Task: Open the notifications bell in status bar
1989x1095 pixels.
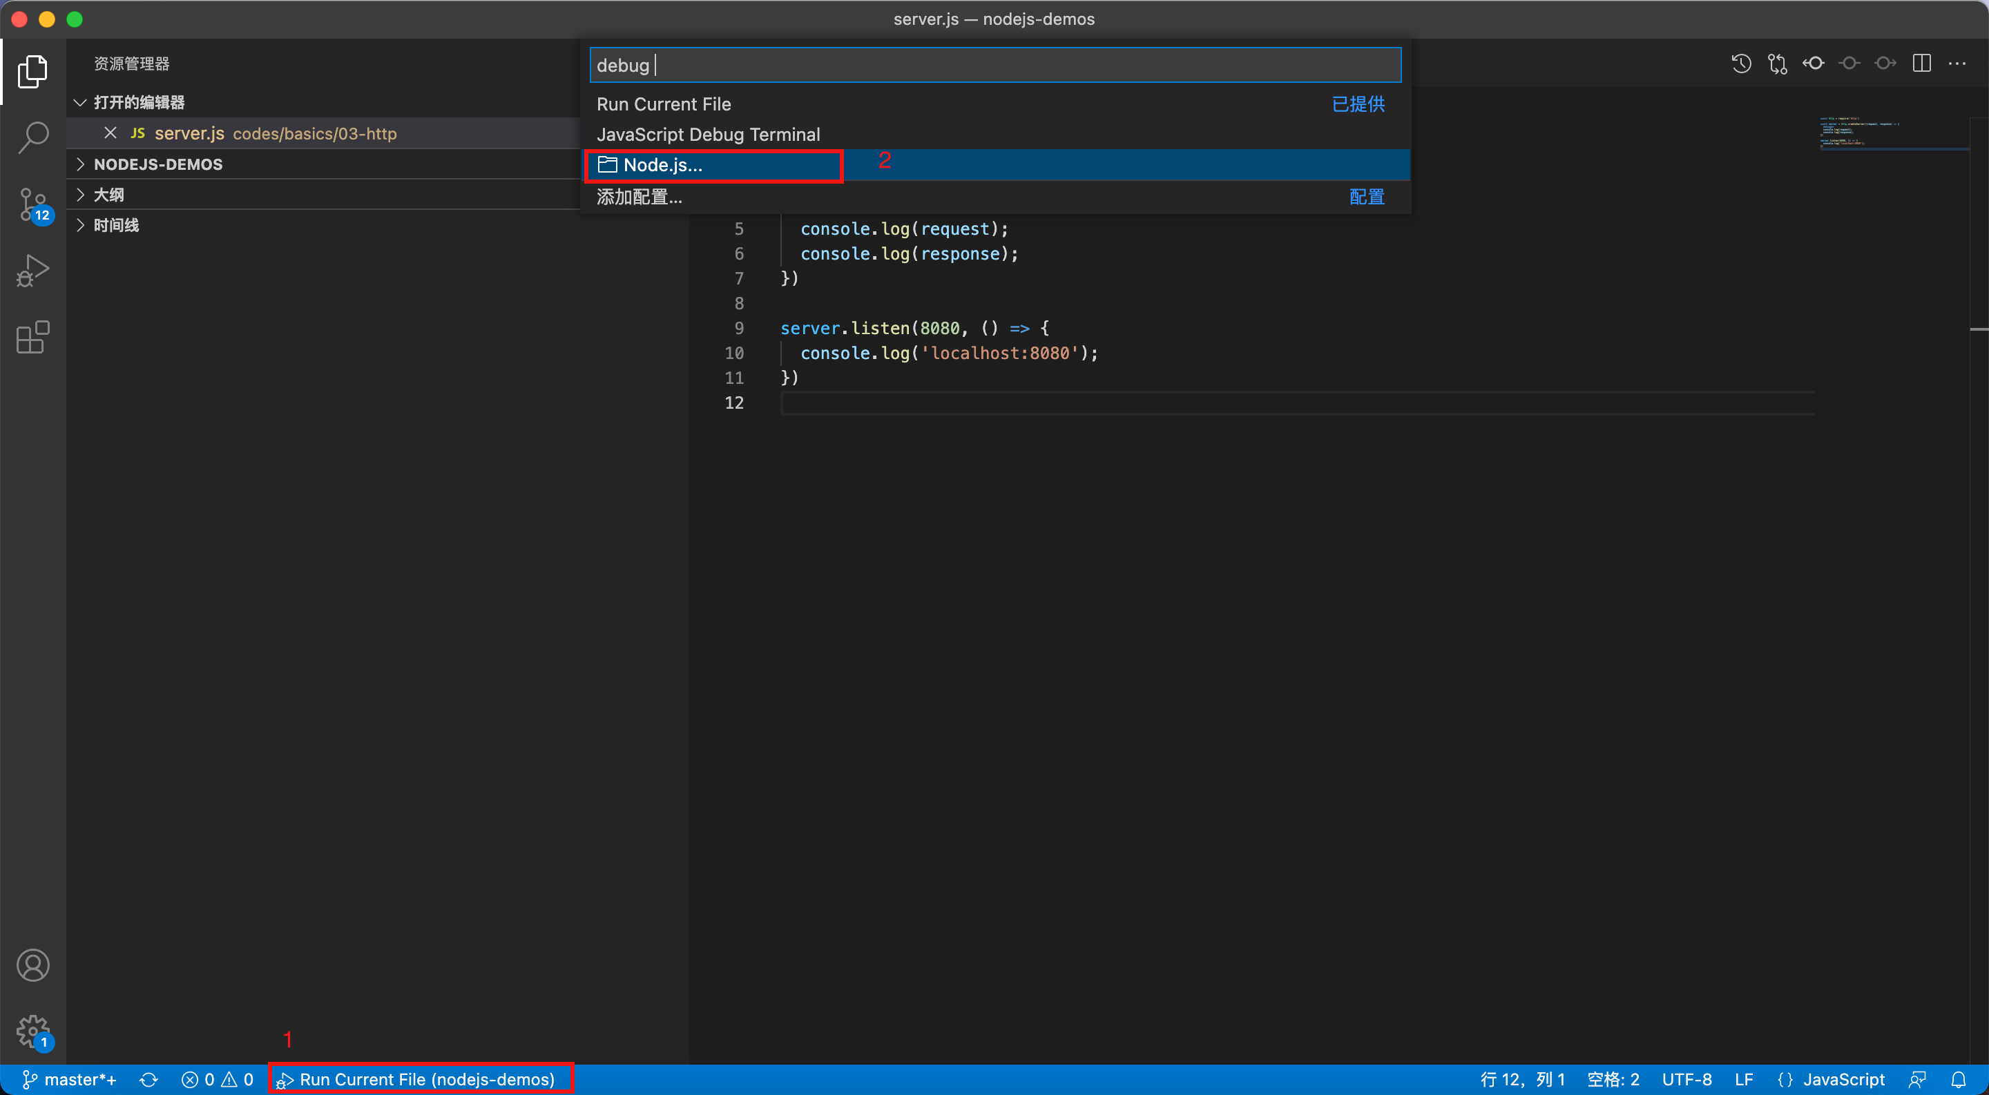Action: [x=1959, y=1079]
